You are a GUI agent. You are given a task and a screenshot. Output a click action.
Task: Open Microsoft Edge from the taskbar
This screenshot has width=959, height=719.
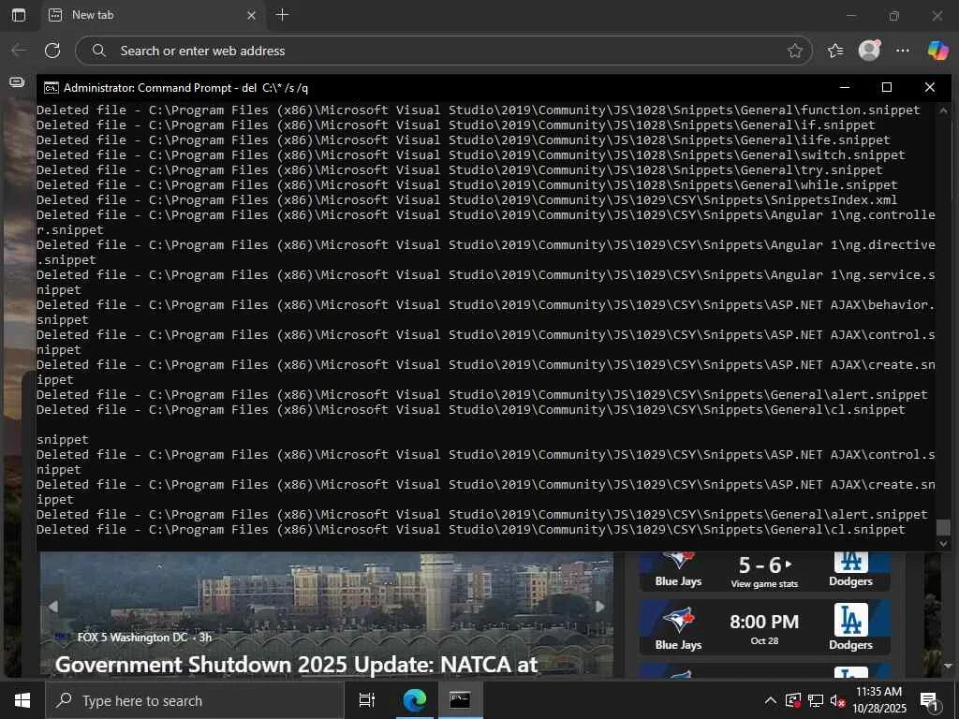click(414, 700)
